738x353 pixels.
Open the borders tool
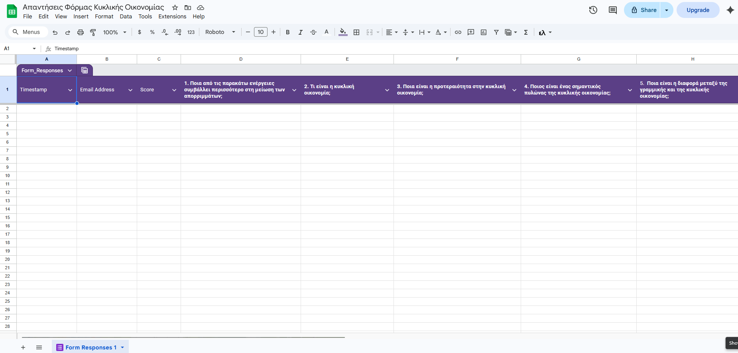pos(357,32)
